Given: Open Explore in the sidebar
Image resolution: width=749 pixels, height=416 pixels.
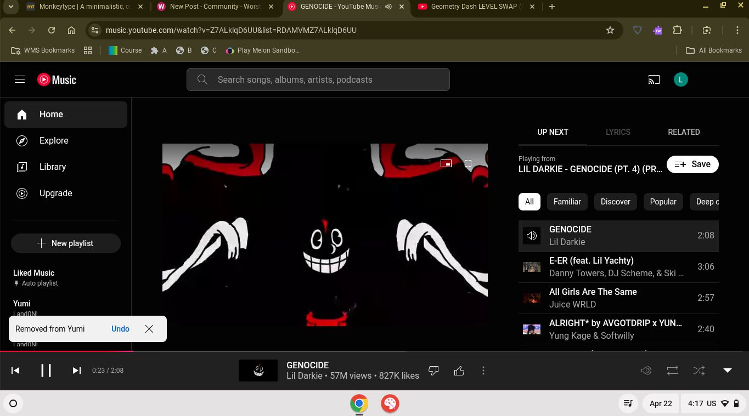Looking at the screenshot, I should 54,141.
